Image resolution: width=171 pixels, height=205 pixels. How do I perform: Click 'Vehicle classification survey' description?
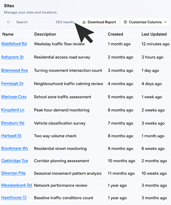(x=60, y=123)
